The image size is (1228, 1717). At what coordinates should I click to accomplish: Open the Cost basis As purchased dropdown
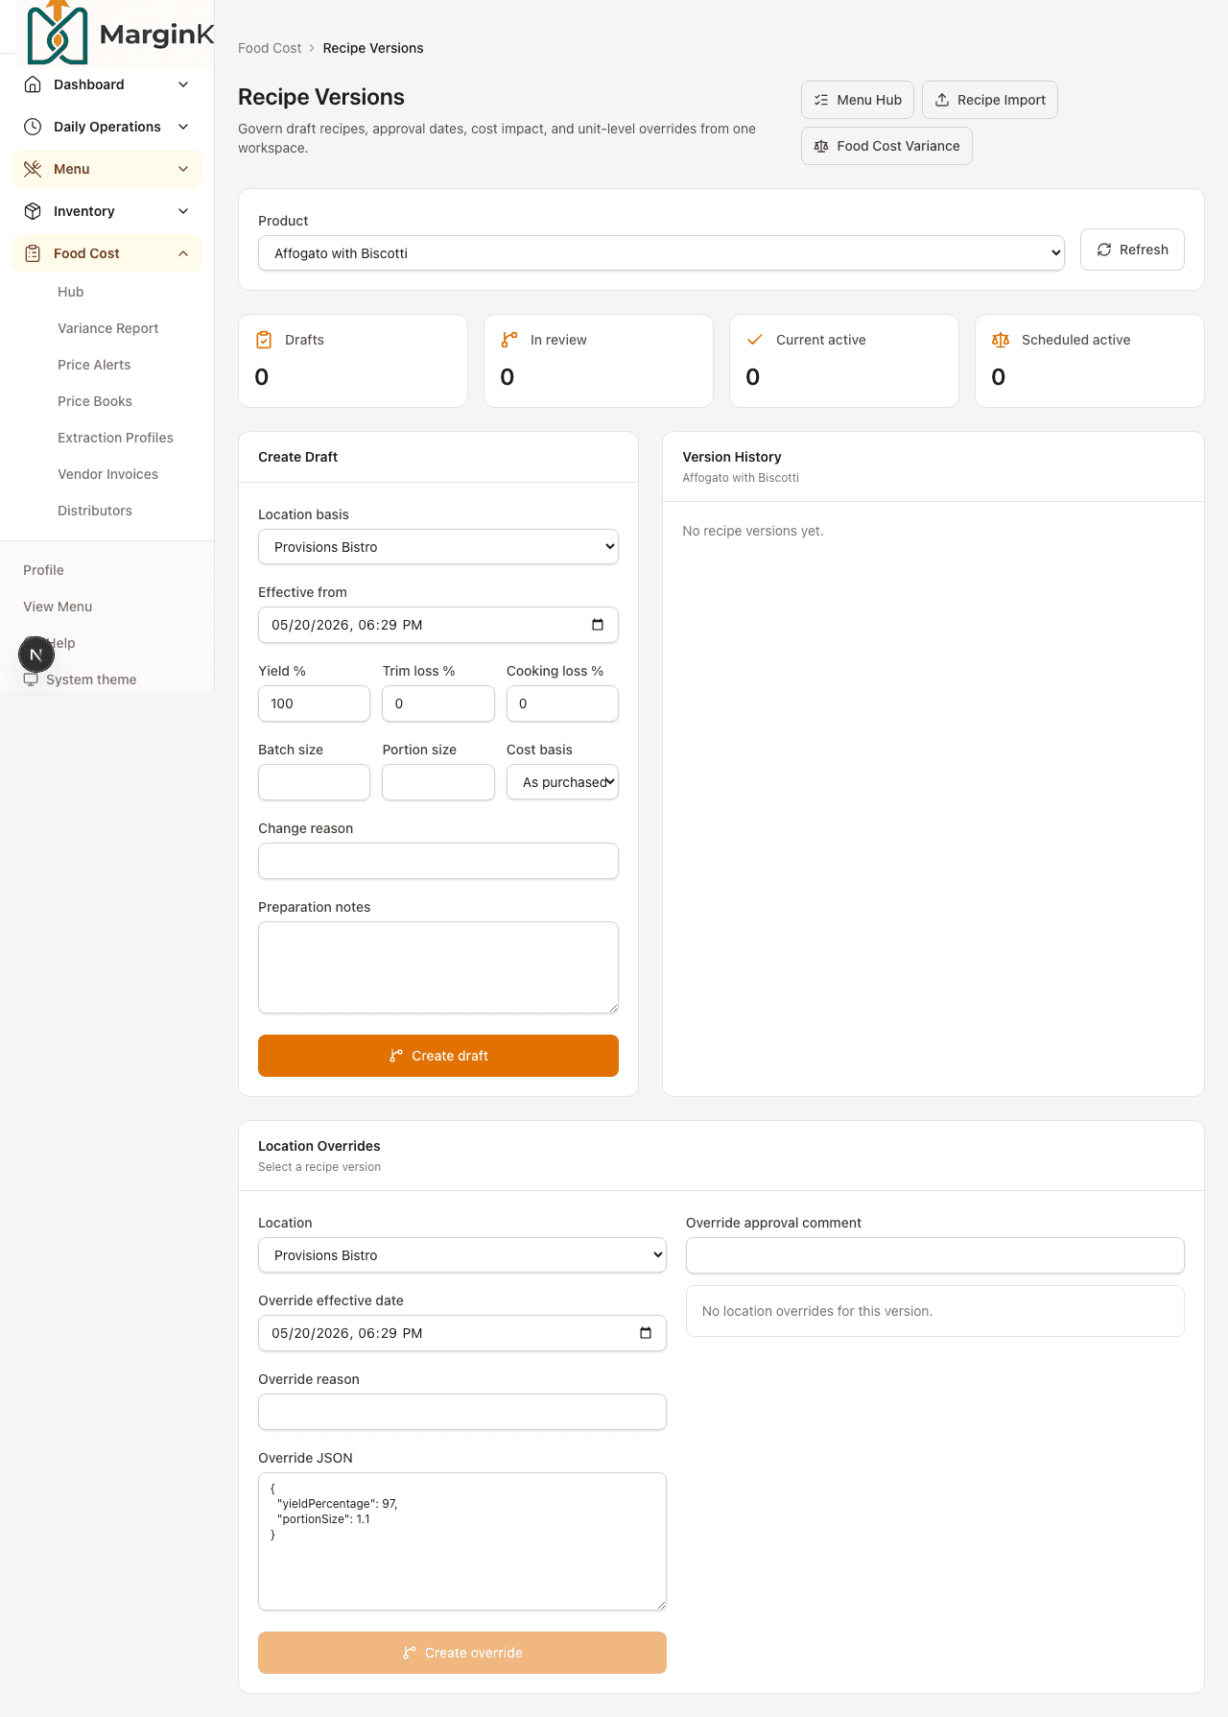tap(562, 782)
